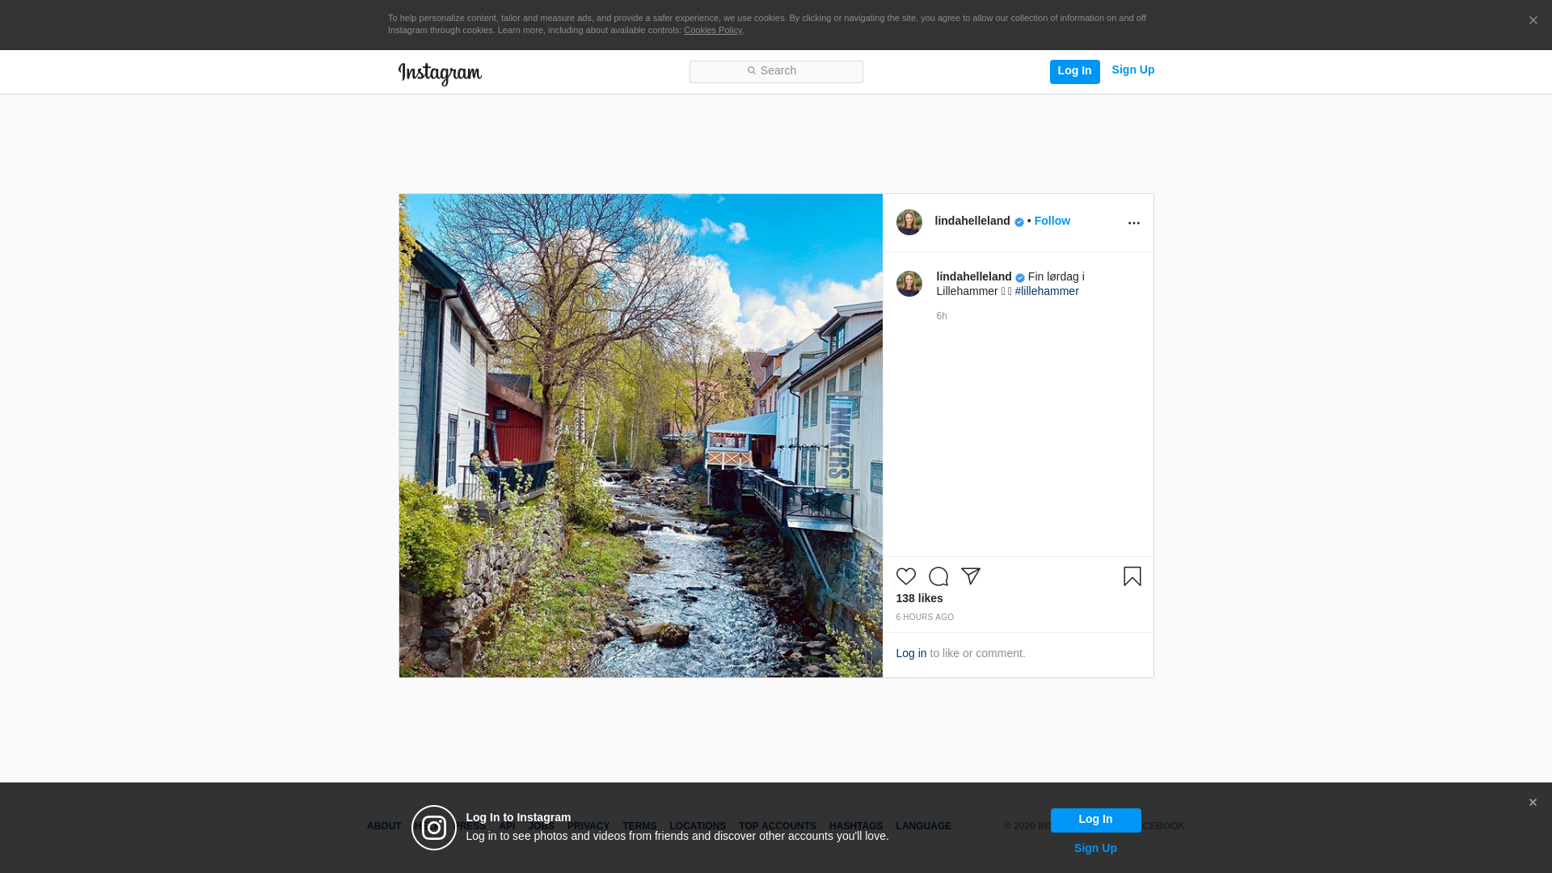
Task: Follow the lindahelleland account
Action: point(1052,221)
